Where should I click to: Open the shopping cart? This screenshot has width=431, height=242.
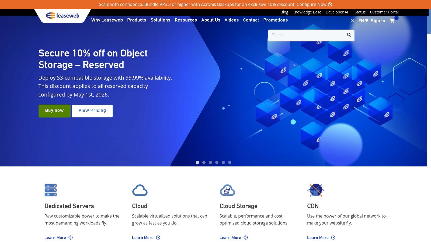click(392, 21)
